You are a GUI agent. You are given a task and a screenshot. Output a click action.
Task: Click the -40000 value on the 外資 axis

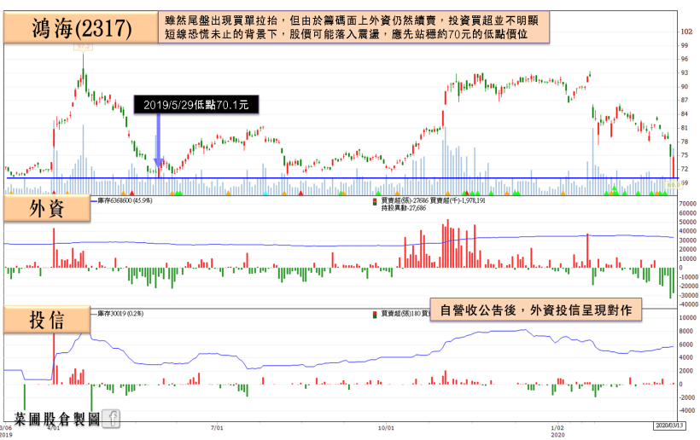[687, 304]
